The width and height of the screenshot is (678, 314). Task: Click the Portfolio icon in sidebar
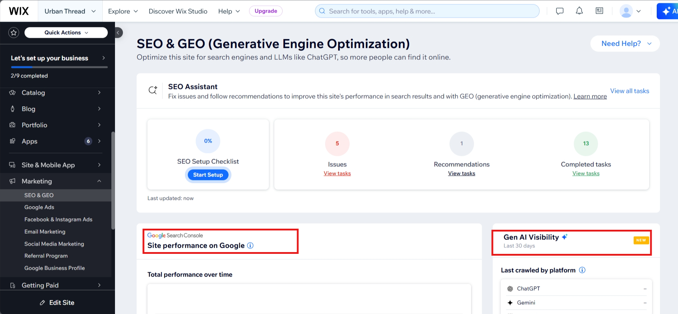[x=13, y=125]
